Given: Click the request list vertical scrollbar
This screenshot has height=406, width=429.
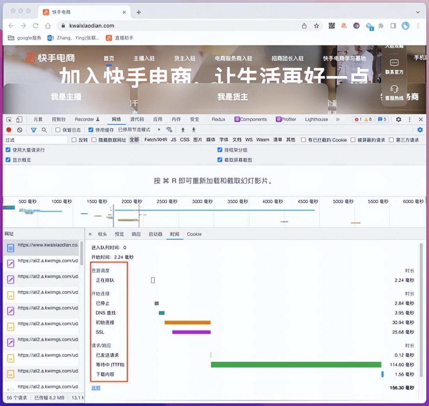Looking at the screenshot, I should coord(82,253).
